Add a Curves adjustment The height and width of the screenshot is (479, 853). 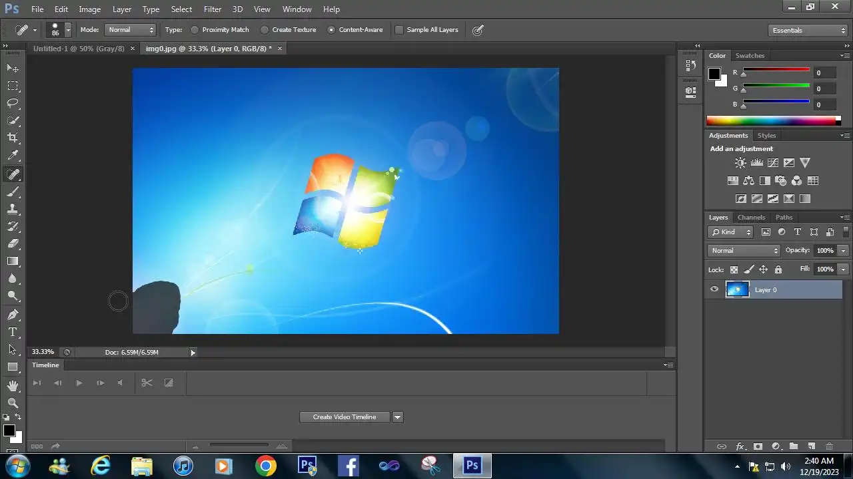tap(773, 162)
